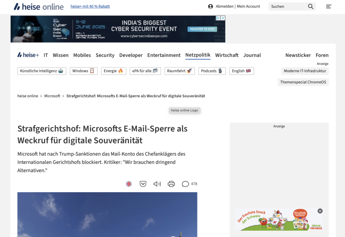The image size is (345, 237).
Task: Select the Mobiles section
Action: [82, 55]
